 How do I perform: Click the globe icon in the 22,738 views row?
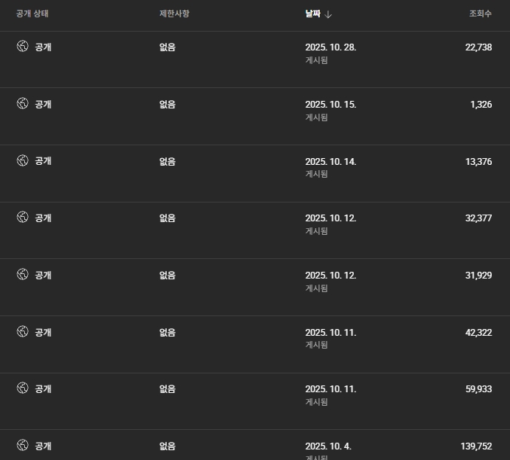23,47
